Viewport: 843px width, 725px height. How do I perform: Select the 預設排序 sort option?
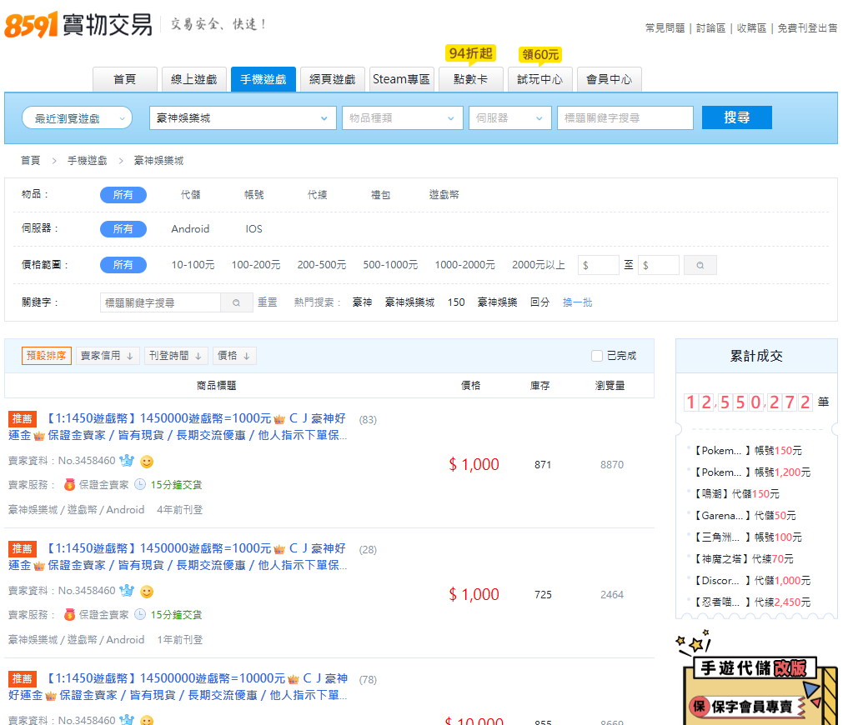tap(47, 356)
